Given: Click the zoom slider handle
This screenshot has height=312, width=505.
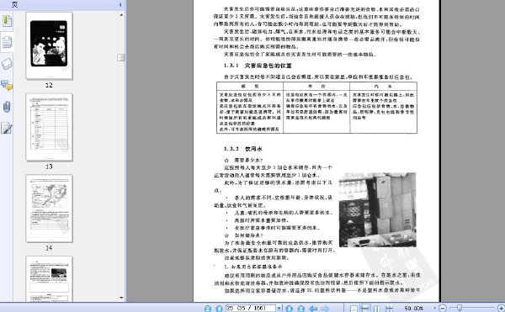Looking at the screenshot, I should [460, 308].
